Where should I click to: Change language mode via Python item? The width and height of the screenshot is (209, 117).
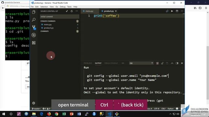(170, 109)
